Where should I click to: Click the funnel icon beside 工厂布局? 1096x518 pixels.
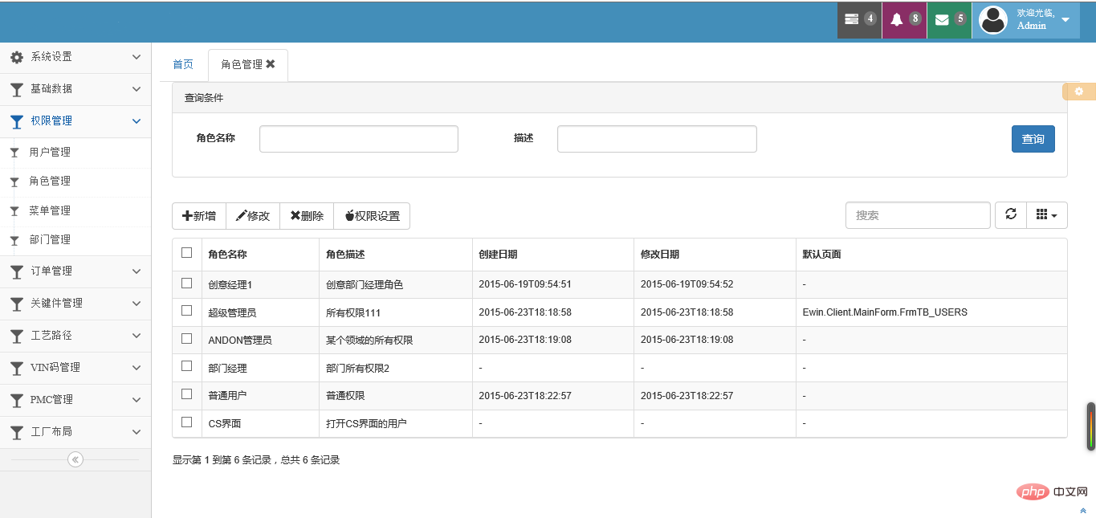16,432
